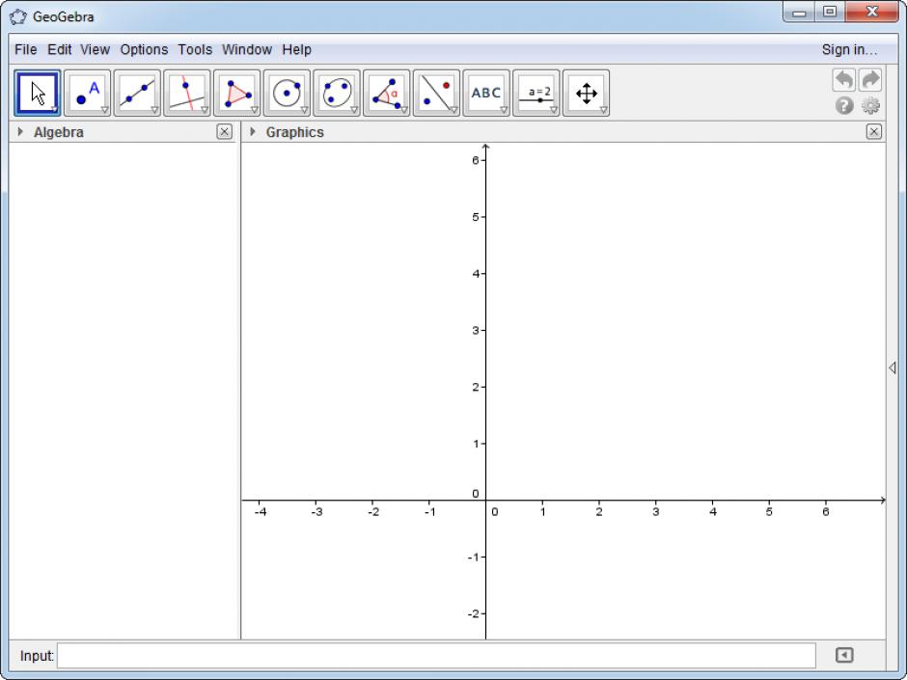Open the File menu
The height and width of the screenshot is (680, 907).
(26, 49)
